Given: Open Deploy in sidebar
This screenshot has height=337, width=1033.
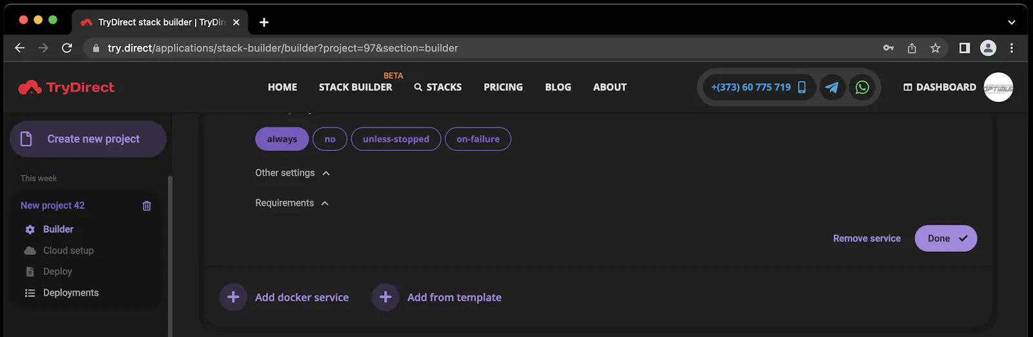Looking at the screenshot, I should pyautogui.click(x=57, y=272).
